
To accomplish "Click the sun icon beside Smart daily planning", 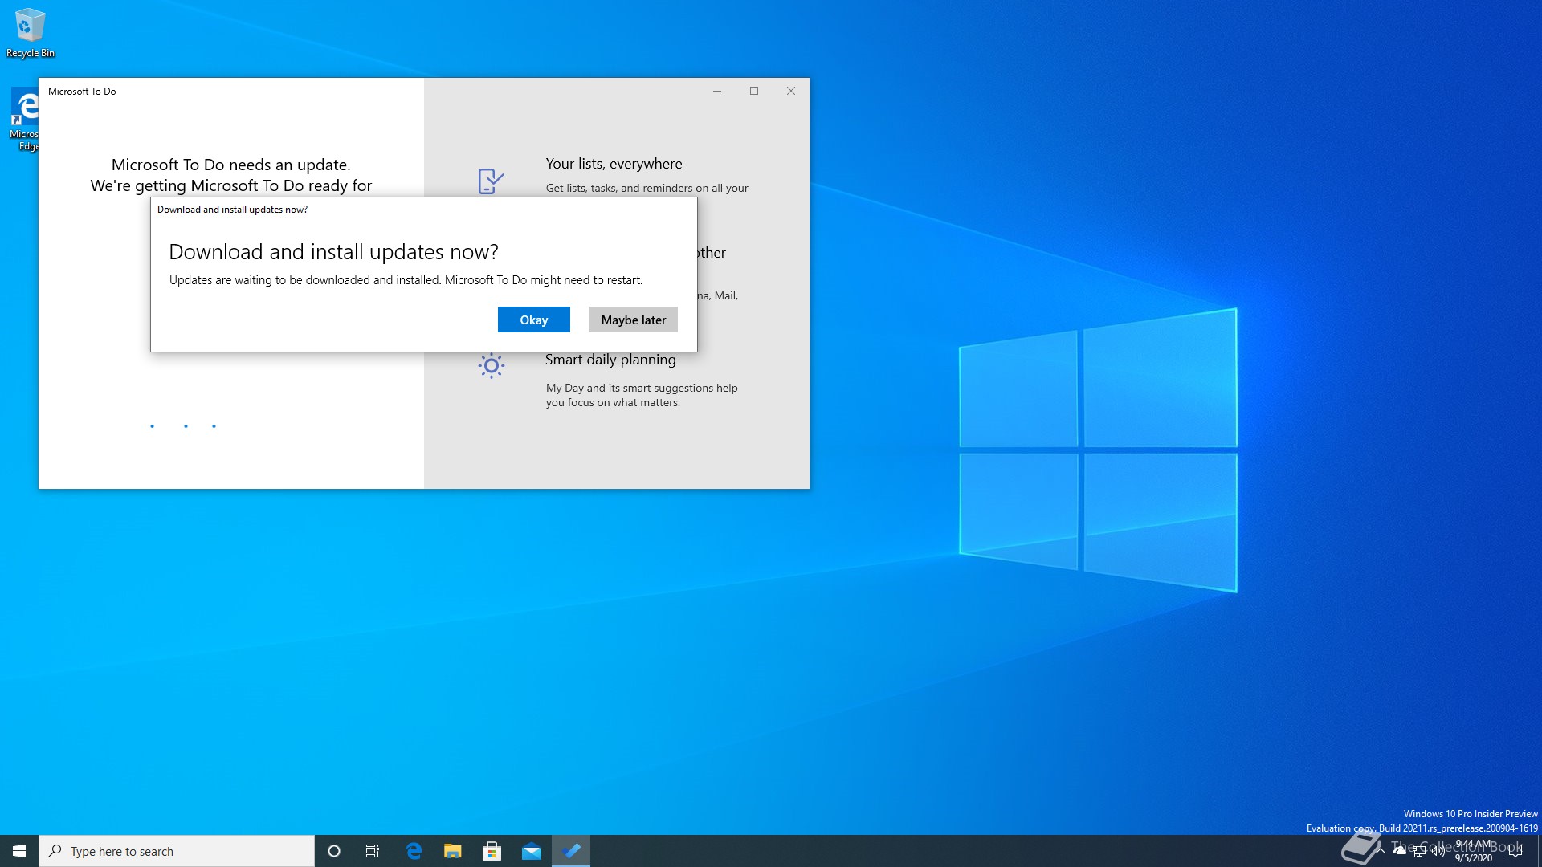I will (x=491, y=365).
